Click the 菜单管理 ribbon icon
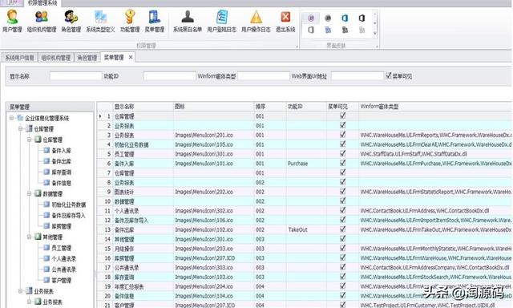513x308 pixels. [x=155, y=21]
